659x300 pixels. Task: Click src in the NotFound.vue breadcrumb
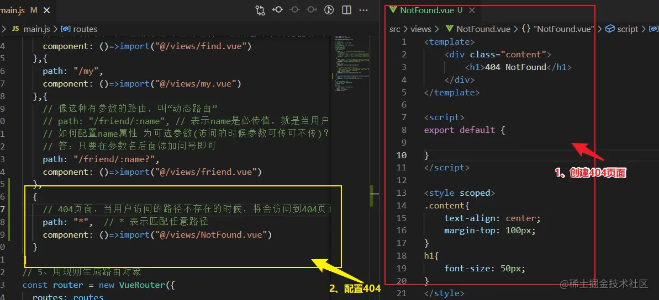pos(394,29)
